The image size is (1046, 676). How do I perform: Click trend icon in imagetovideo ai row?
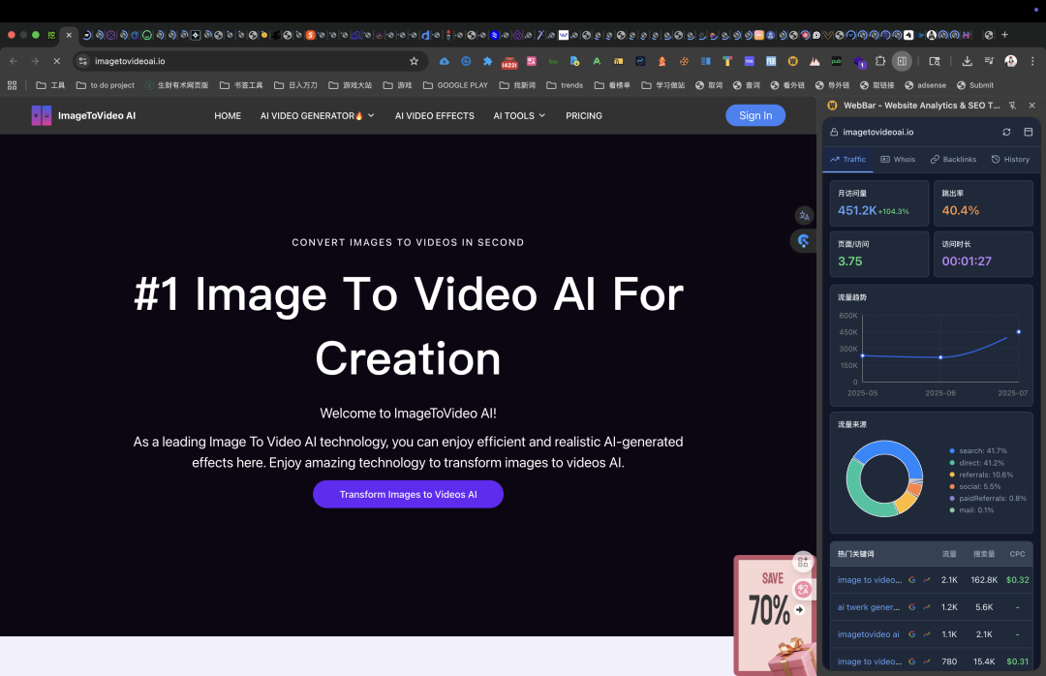click(927, 634)
